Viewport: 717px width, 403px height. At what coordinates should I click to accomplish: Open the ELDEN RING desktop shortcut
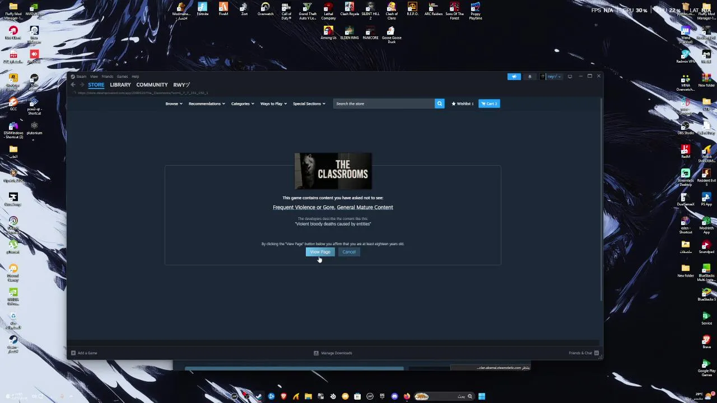click(350, 33)
